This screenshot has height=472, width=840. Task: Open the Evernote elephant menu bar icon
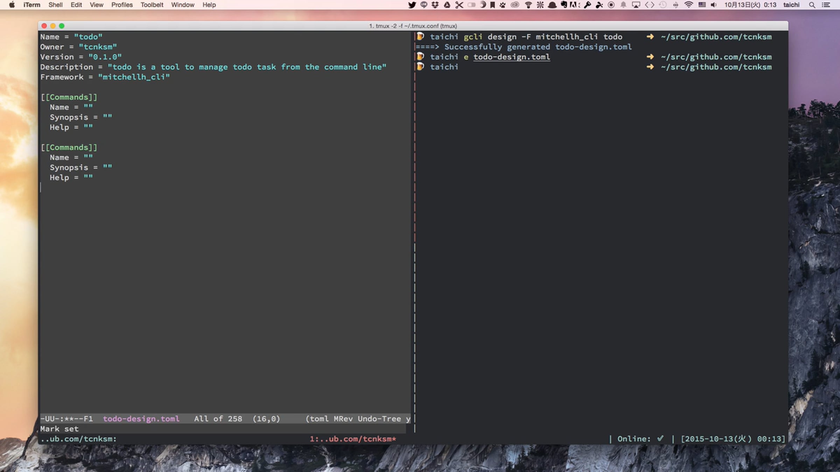[x=564, y=5]
